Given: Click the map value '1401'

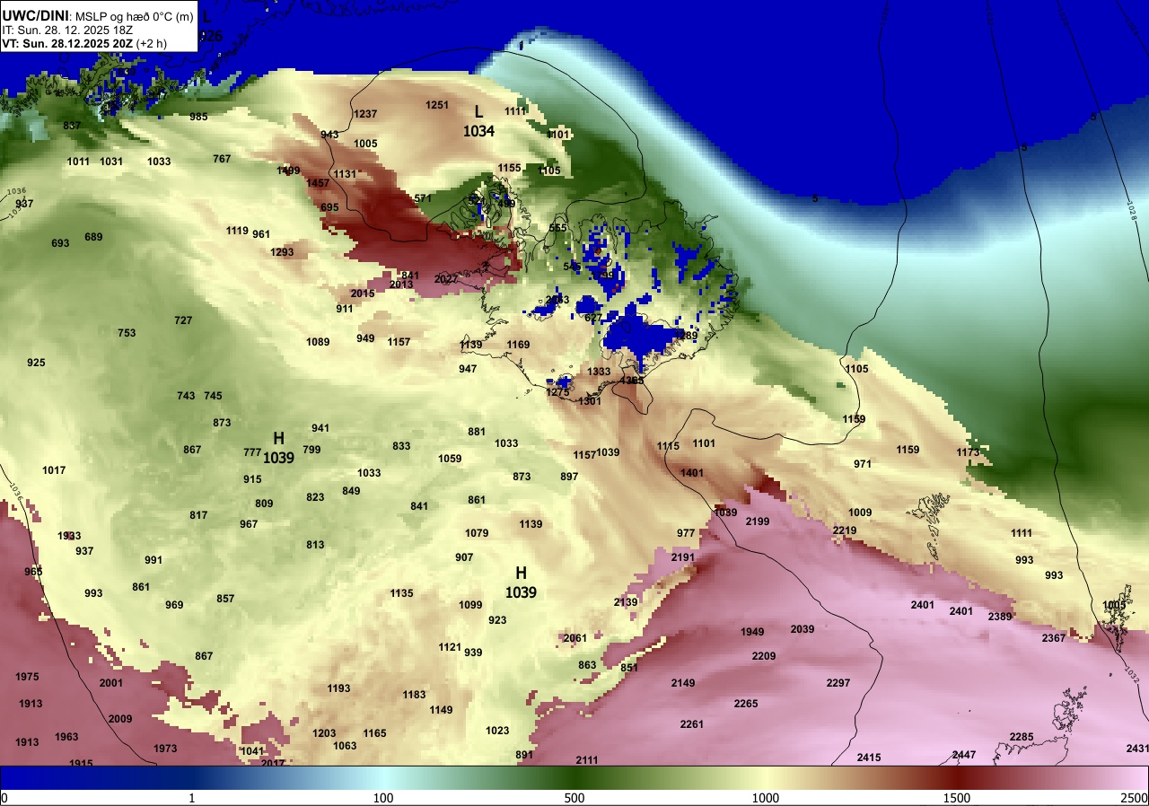Looking at the screenshot, I should pyautogui.click(x=692, y=473).
